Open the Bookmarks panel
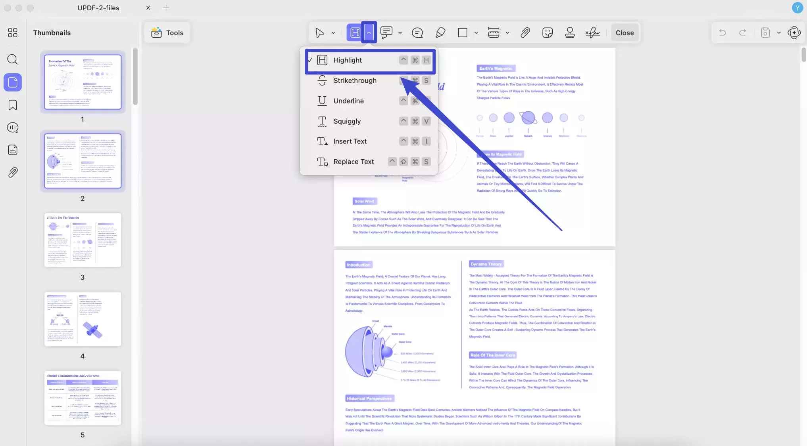Screen dimensions: 807x446 click(13, 105)
